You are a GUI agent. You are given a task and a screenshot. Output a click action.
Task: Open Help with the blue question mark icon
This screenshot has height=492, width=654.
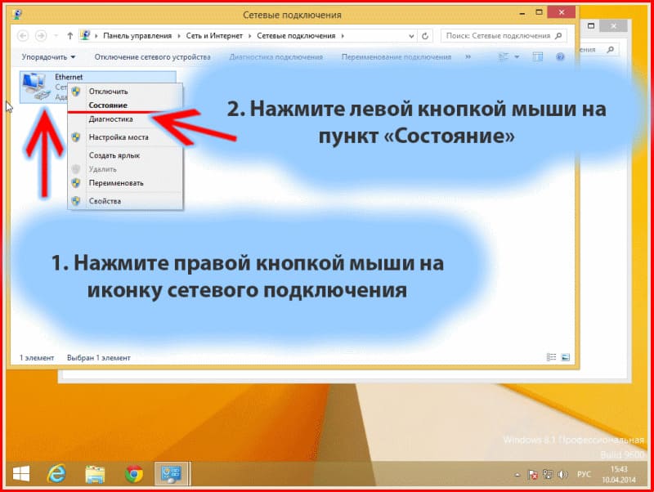pyautogui.click(x=560, y=56)
